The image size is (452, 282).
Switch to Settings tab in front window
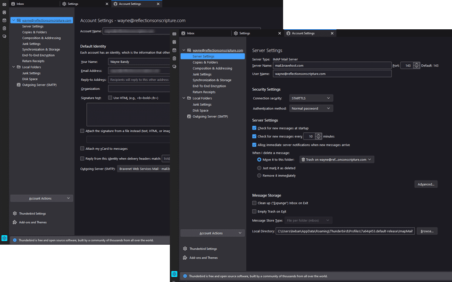pyautogui.click(x=257, y=33)
